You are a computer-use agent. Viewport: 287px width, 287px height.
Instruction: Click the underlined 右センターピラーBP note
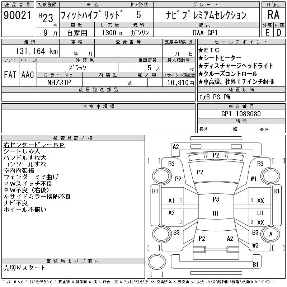click(34, 145)
